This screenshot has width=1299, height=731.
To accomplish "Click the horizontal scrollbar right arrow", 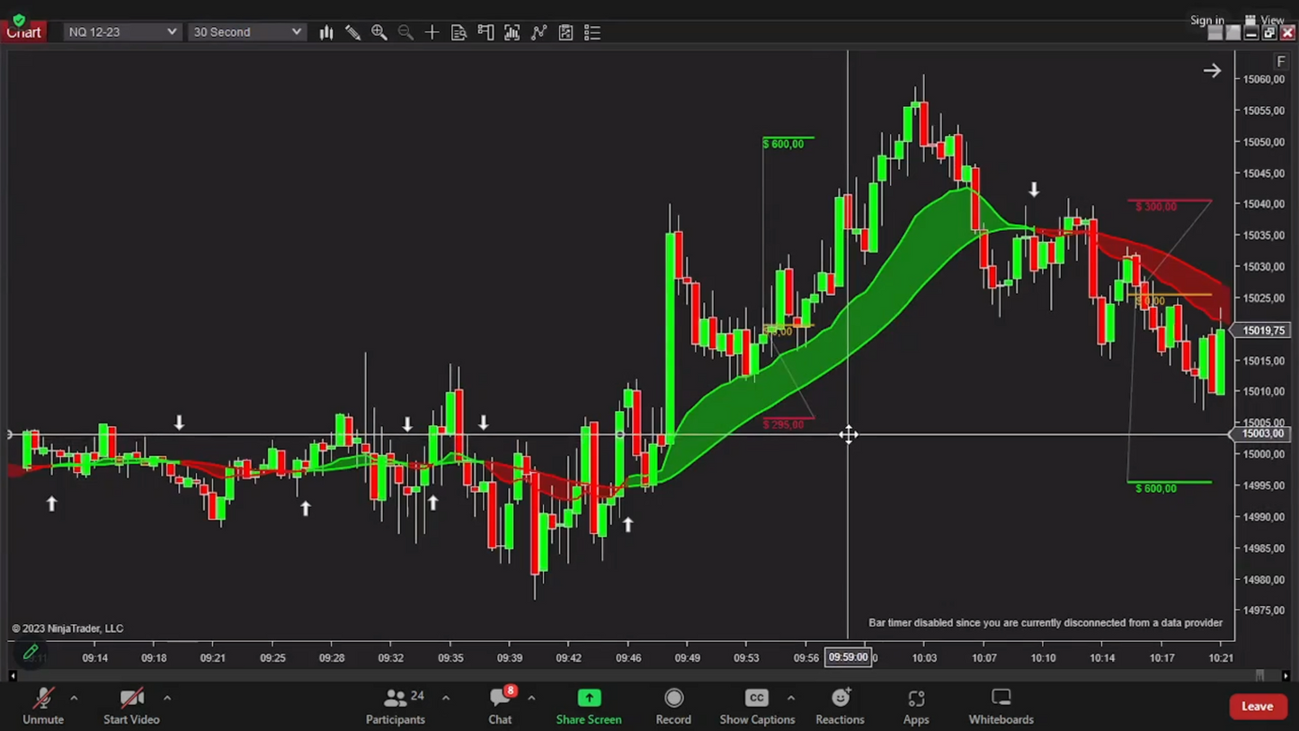I will [1286, 675].
